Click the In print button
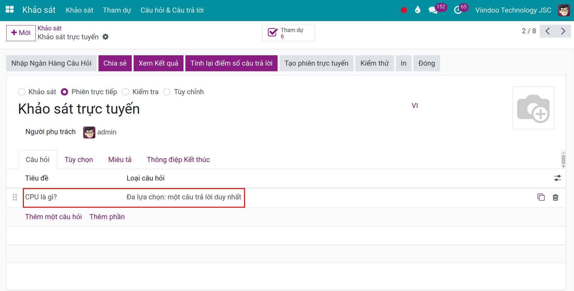Screen dimensions: 574x291 404,63
